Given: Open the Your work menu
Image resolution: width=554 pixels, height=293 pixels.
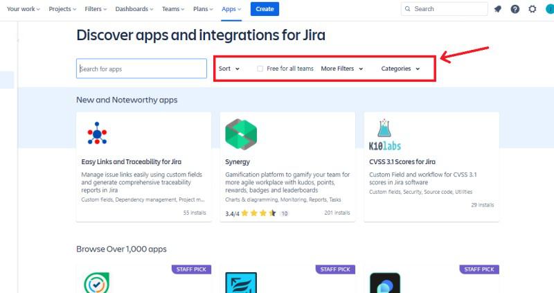Looking at the screenshot, I should pyautogui.click(x=24, y=9).
